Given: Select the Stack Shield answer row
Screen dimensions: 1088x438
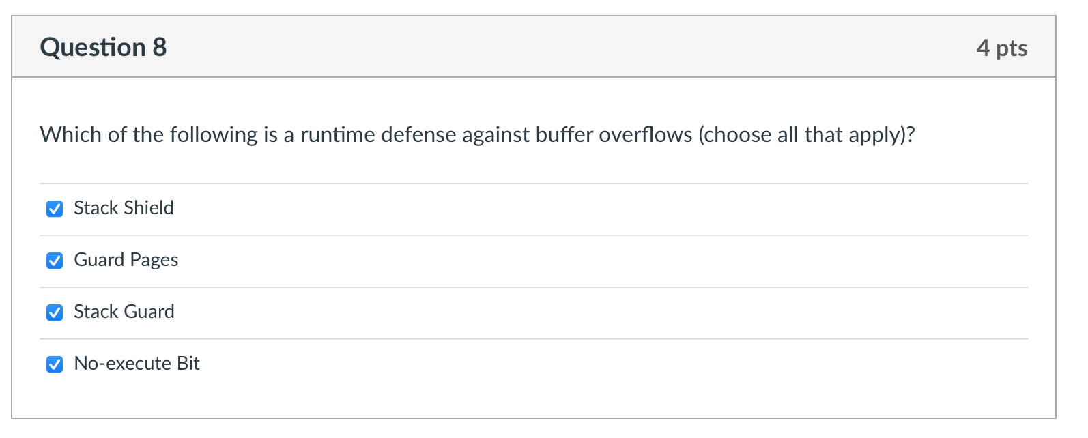Looking at the screenshot, I should pyautogui.click(x=124, y=208).
